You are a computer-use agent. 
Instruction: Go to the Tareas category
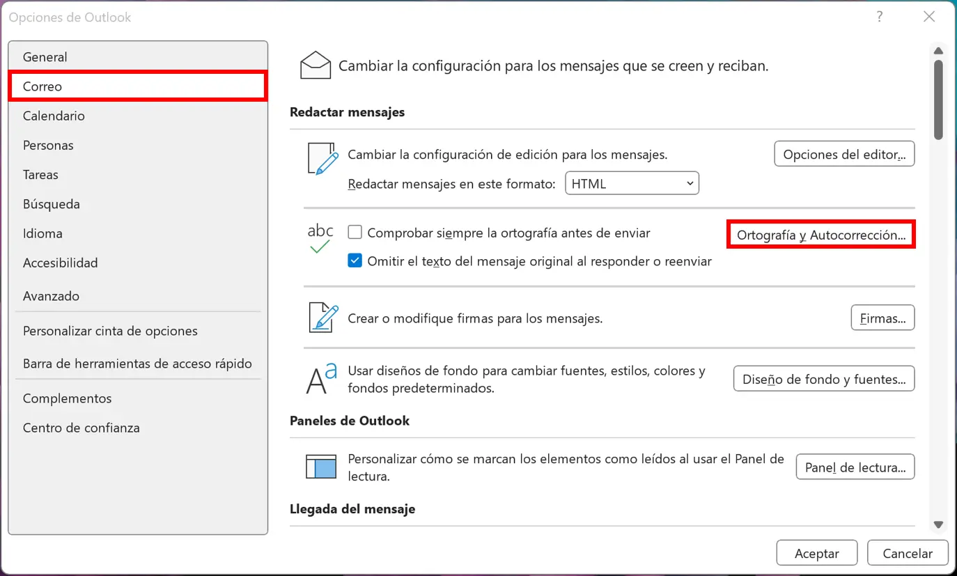(x=138, y=174)
